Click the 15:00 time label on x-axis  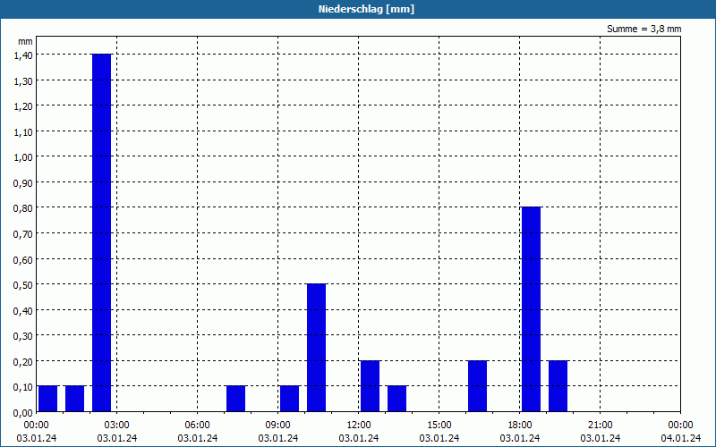point(439,426)
